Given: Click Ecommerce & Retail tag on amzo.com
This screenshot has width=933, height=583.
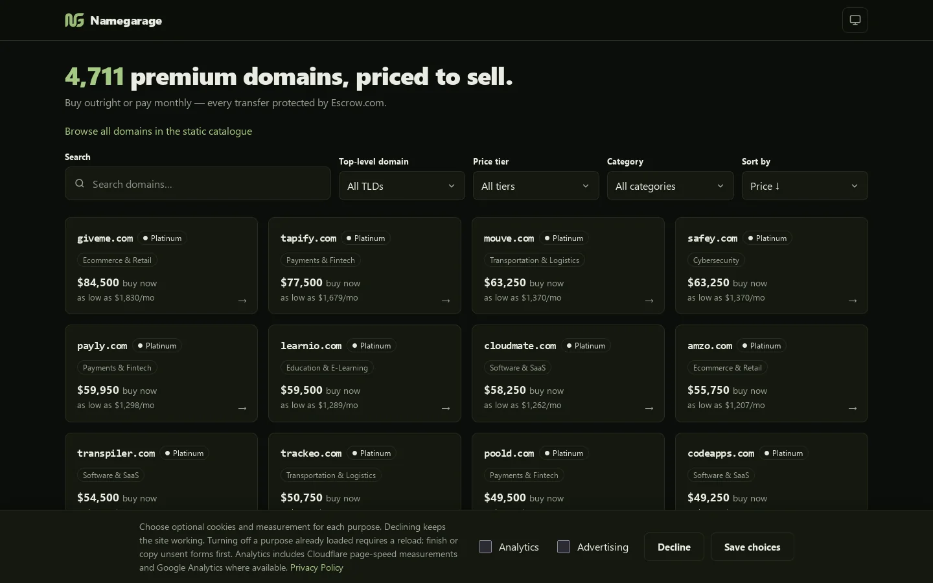Looking at the screenshot, I should tap(728, 368).
